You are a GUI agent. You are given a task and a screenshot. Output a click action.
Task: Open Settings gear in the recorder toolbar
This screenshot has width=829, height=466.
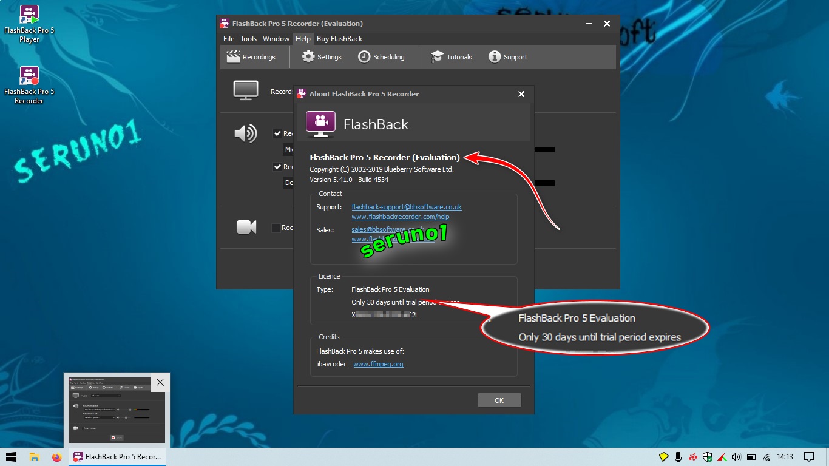click(x=322, y=57)
